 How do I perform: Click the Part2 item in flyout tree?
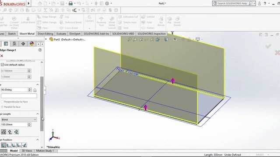point(68,39)
